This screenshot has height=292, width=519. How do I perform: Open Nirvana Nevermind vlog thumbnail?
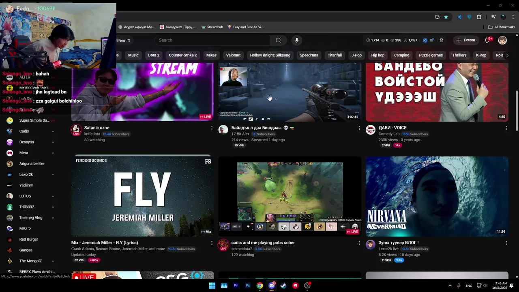click(437, 196)
